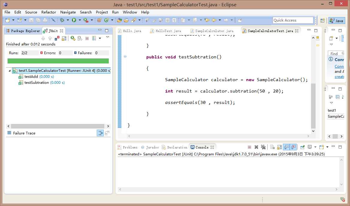This screenshot has width=350, height=206.
Task: Switch to the Package Explorer tab
Action: click(x=23, y=31)
